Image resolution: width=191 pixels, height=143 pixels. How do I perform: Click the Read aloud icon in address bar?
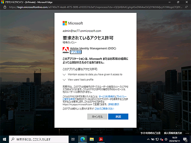pos(186,7)
